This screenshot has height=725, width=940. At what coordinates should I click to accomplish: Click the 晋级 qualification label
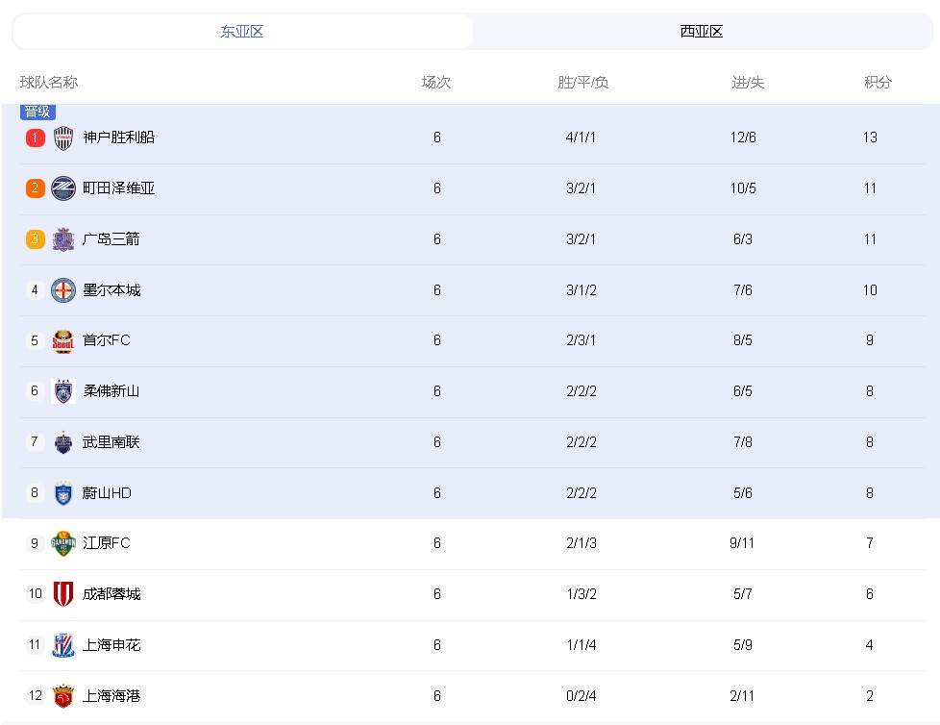37,111
